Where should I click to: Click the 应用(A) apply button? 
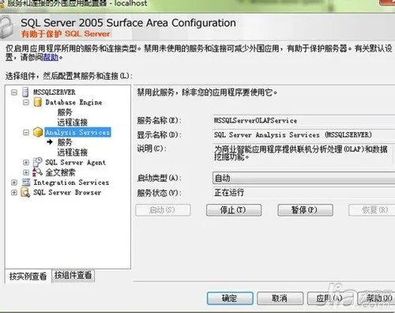pos(330,298)
